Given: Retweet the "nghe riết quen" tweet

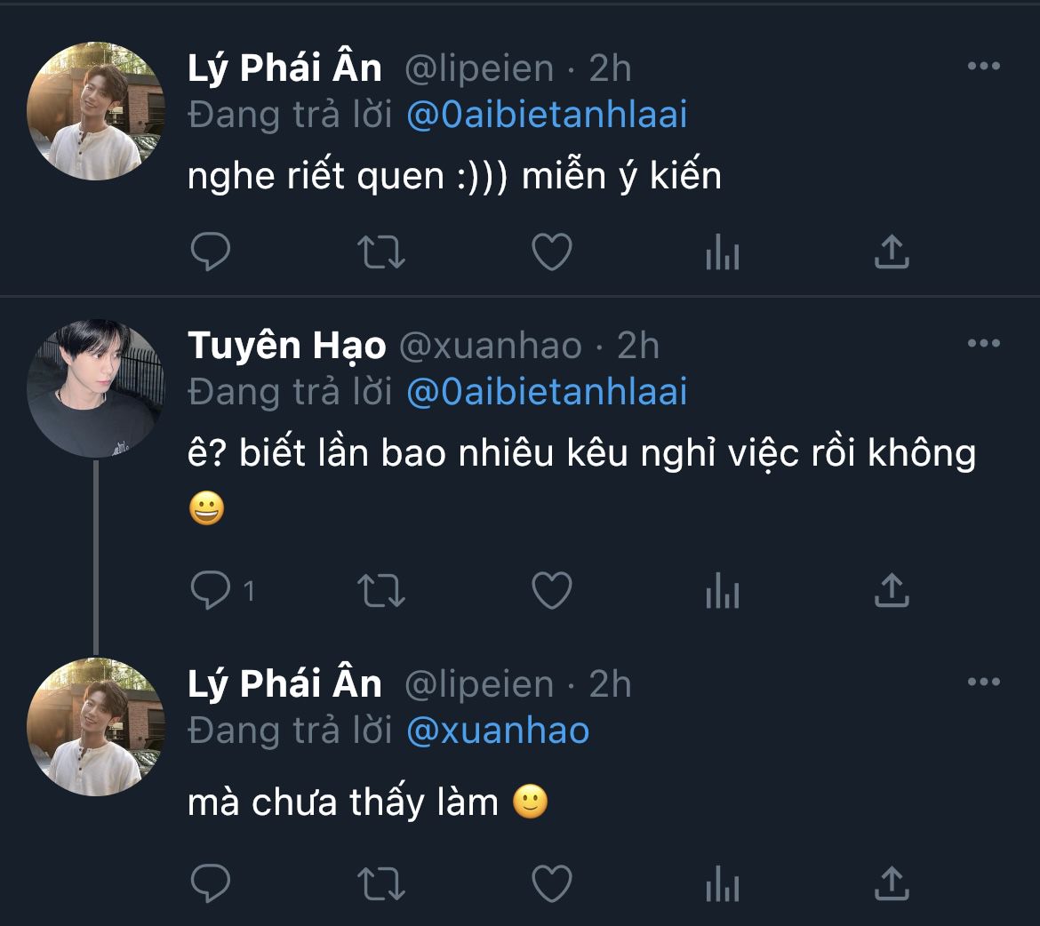Looking at the screenshot, I should coord(381,252).
